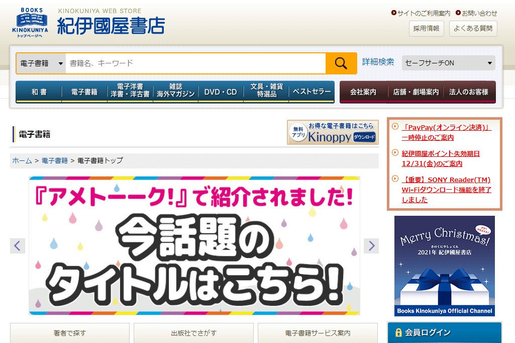Click the 紀伊國屋書店 store title logo
Screen dimensions: 515x343
tap(111, 25)
